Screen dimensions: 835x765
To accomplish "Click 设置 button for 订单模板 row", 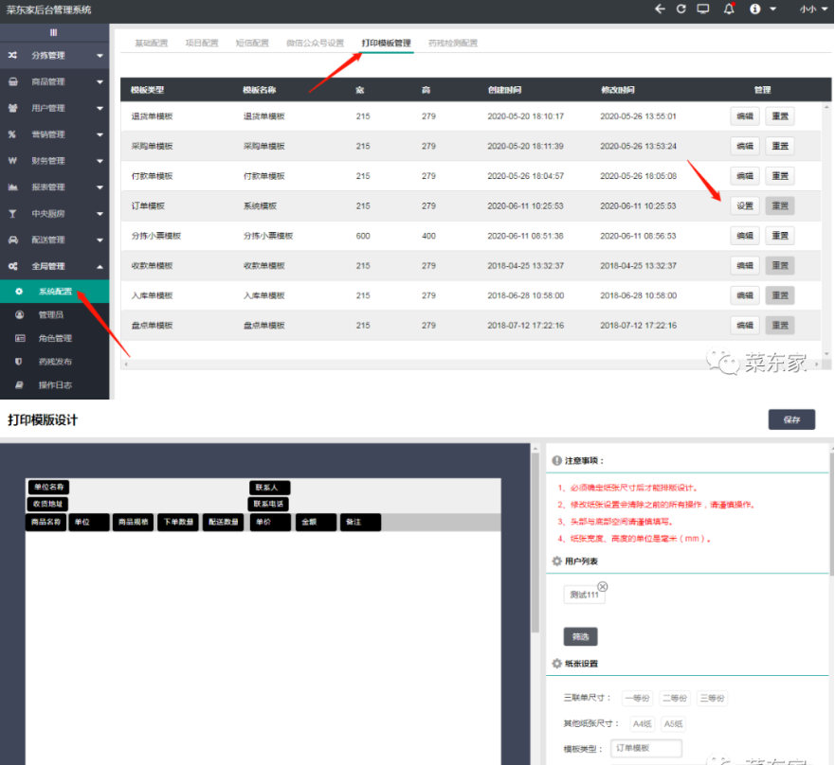I will (745, 206).
